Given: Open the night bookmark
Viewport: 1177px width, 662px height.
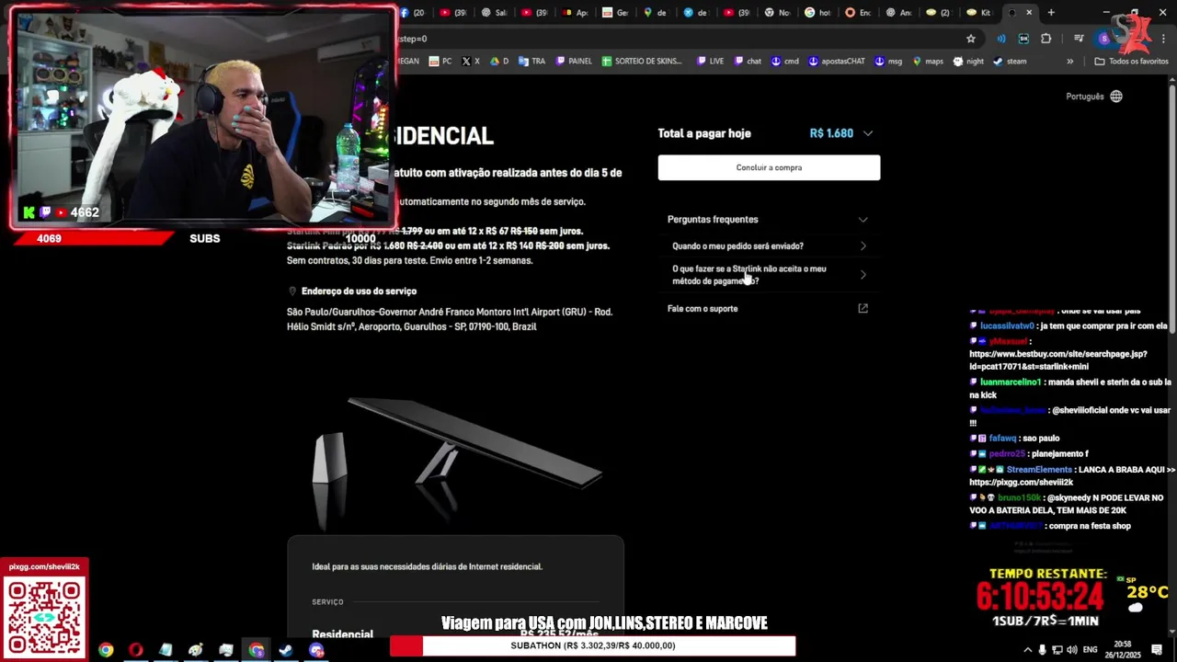Looking at the screenshot, I should [968, 62].
